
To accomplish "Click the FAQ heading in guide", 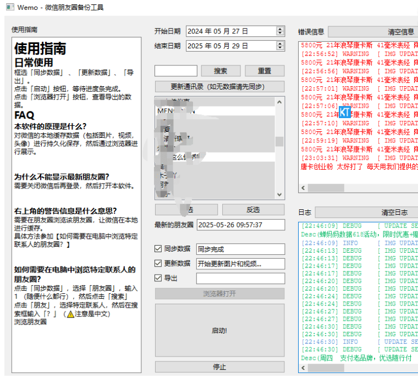I will 24,115.
